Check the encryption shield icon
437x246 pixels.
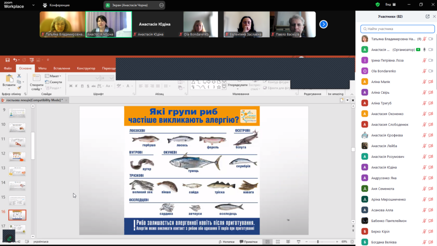point(378,4)
